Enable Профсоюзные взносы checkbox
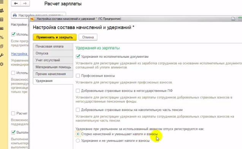Screen dimensions: 242x149 tap(78, 76)
